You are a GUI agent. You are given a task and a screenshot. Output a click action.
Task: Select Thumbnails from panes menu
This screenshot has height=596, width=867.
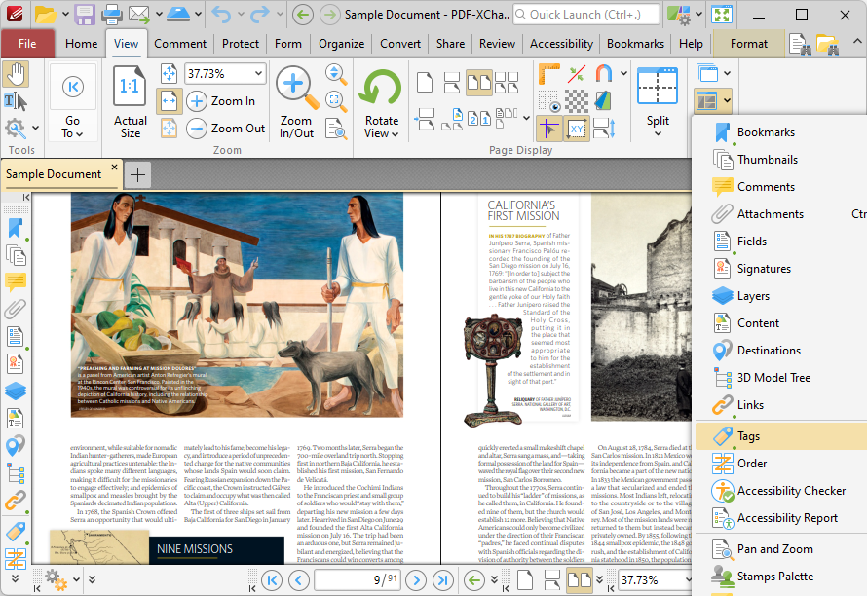(768, 160)
